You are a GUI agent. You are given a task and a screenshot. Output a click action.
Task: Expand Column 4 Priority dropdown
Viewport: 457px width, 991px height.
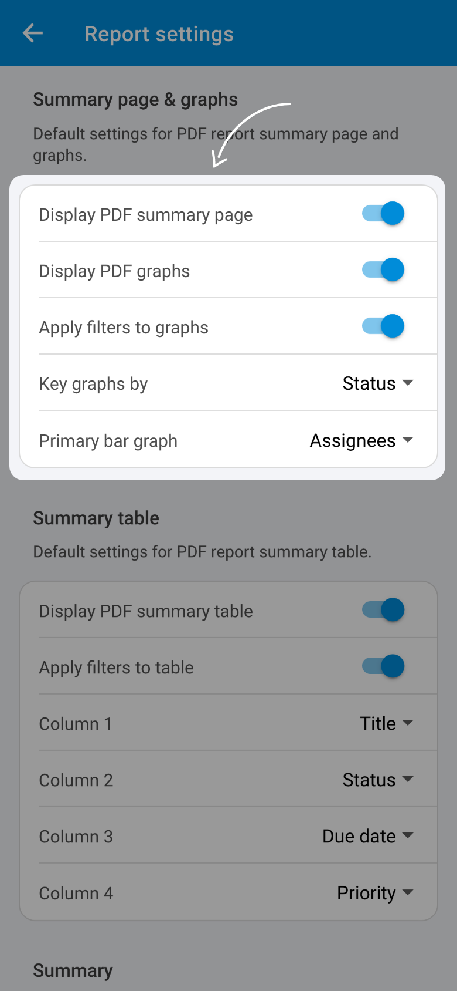click(376, 893)
